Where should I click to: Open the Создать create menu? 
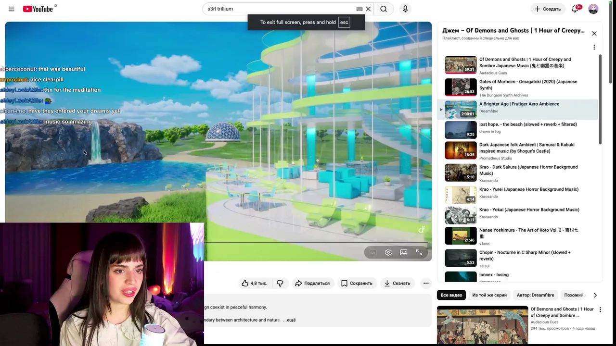(x=548, y=9)
